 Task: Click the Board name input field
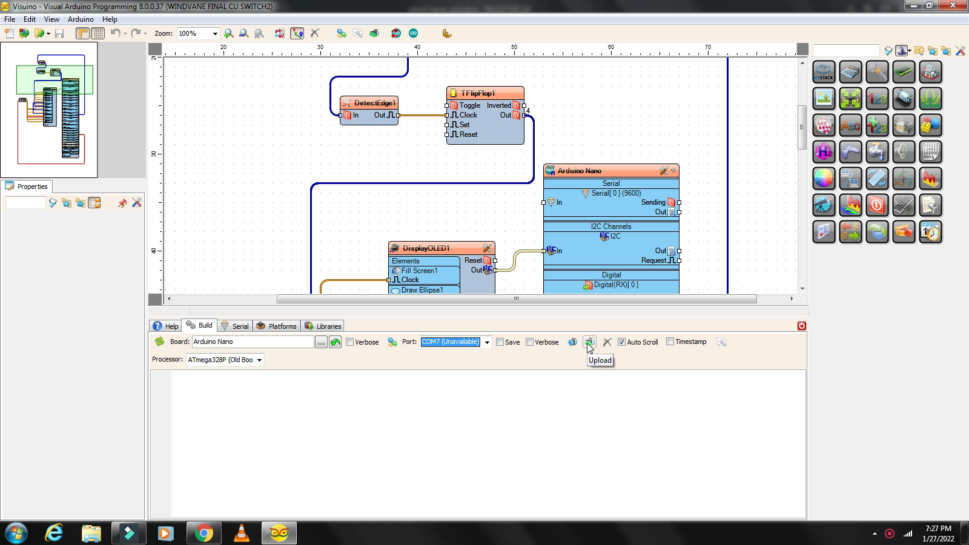click(252, 342)
